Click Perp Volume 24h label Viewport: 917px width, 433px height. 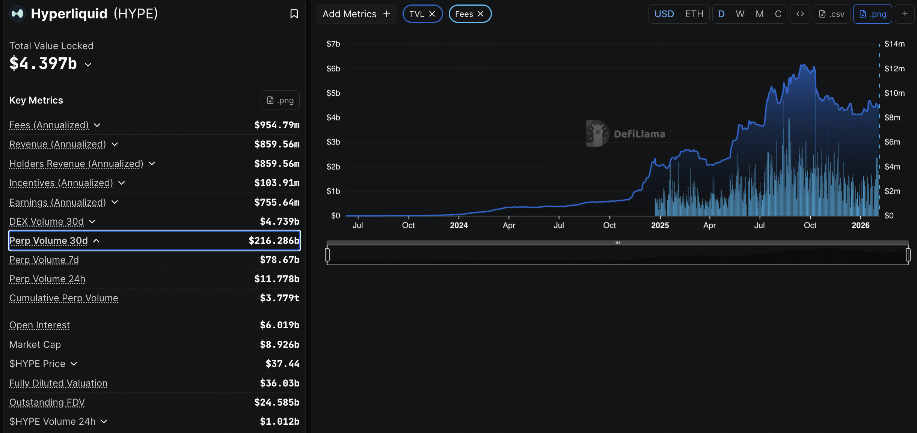click(47, 279)
